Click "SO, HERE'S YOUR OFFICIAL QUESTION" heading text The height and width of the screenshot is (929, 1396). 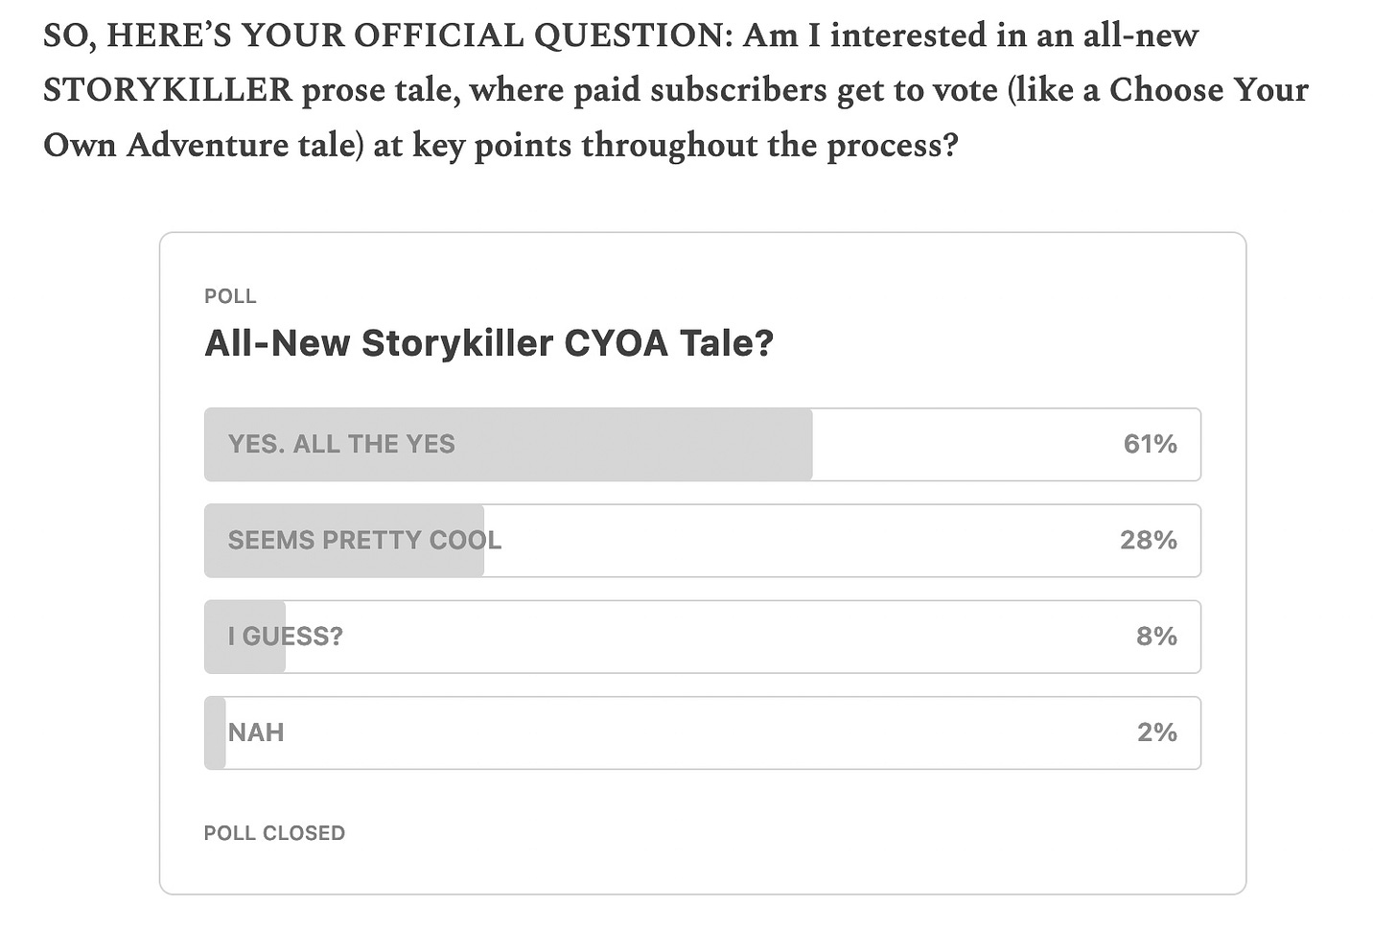tap(387, 35)
